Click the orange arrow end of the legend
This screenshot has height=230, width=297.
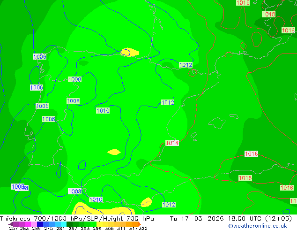click(140, 224)
